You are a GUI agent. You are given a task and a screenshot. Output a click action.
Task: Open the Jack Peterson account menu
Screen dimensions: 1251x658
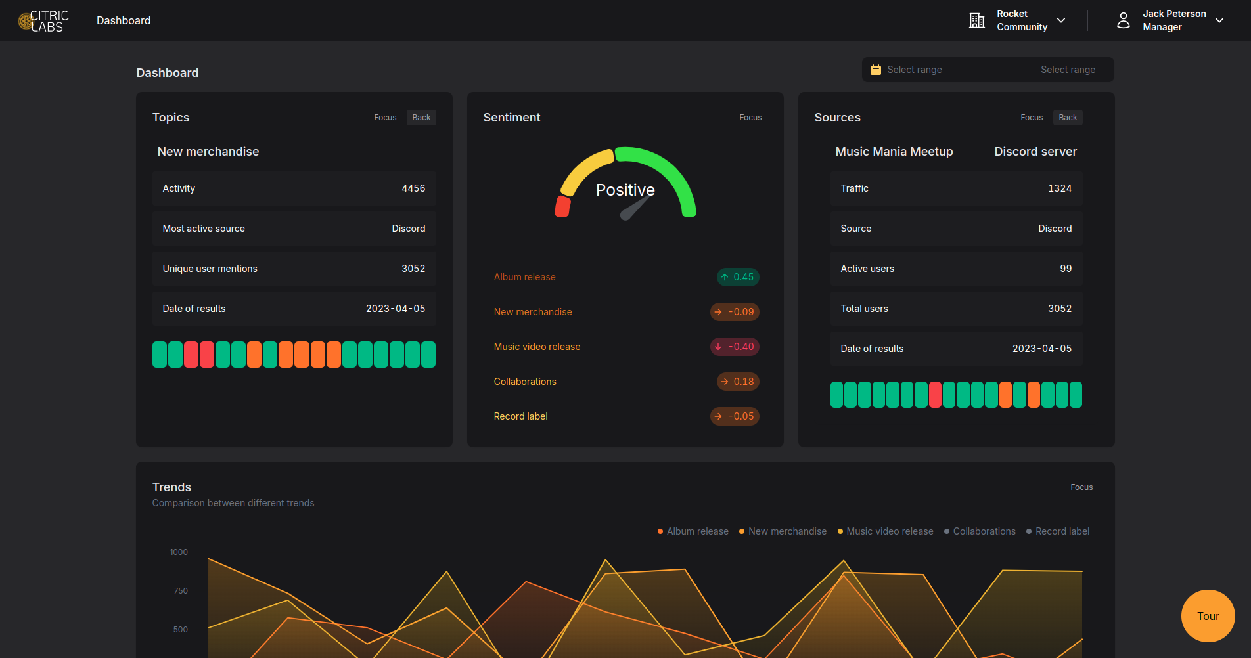(x=1219, y=20)
